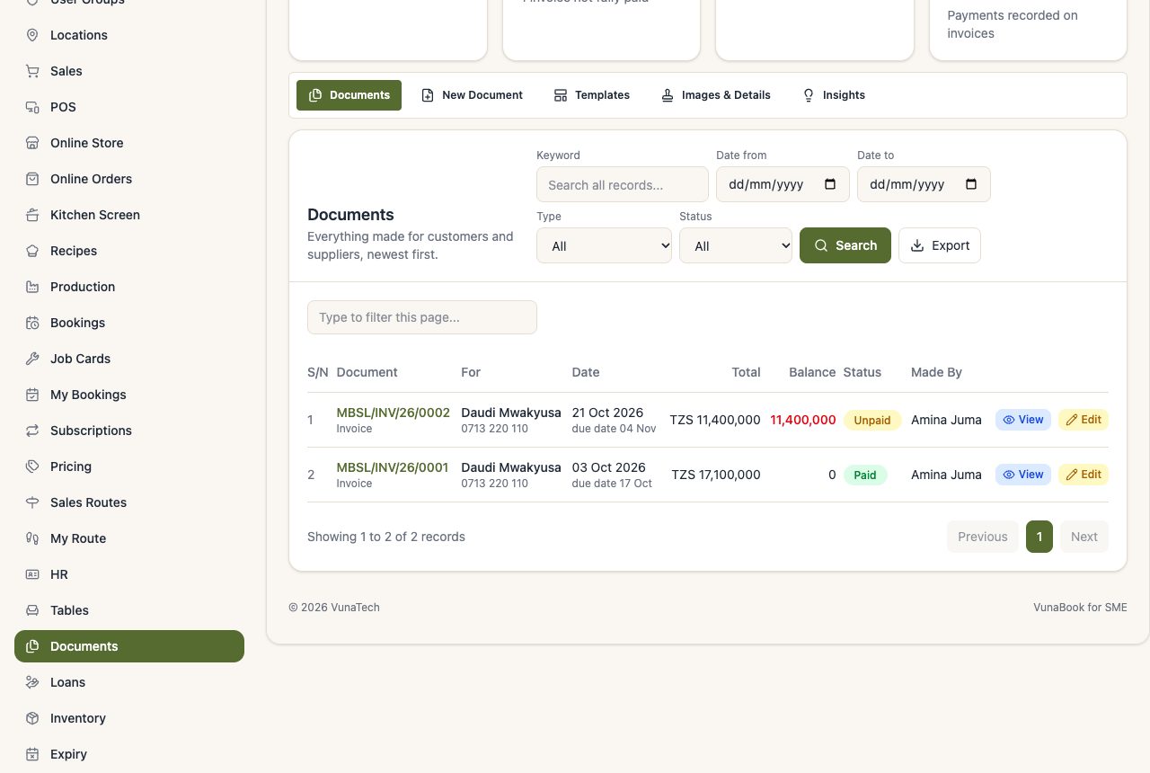The image size is (1150, 773).
Task: Click the Production factory icon
Action: click(x=32, y=287)
